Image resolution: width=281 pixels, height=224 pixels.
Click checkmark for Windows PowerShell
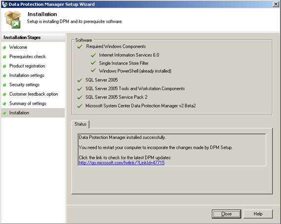tap(93, 71)
